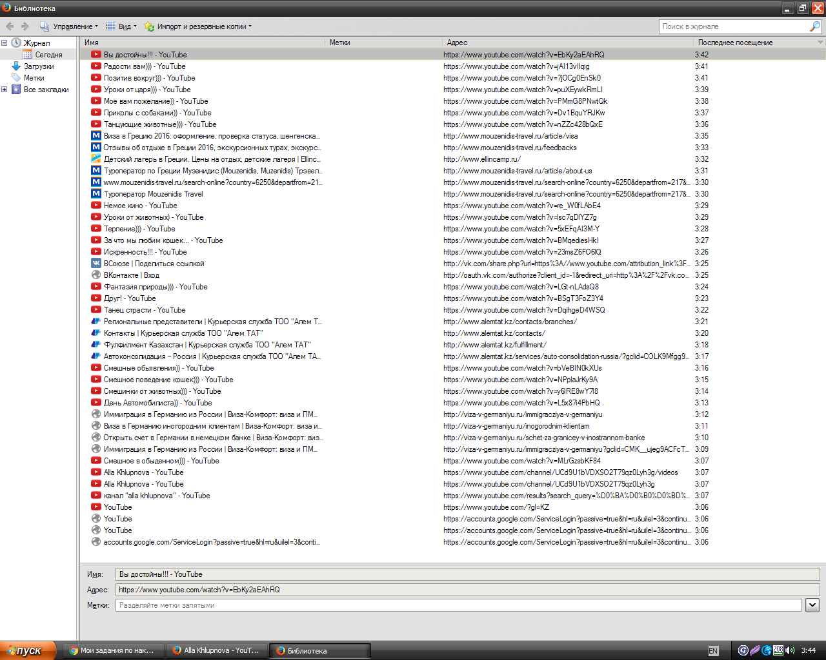This screenshot has height=660, width=826.
Task: Focus the 'Поиск в журнале' search field
Action: (734, 26)
